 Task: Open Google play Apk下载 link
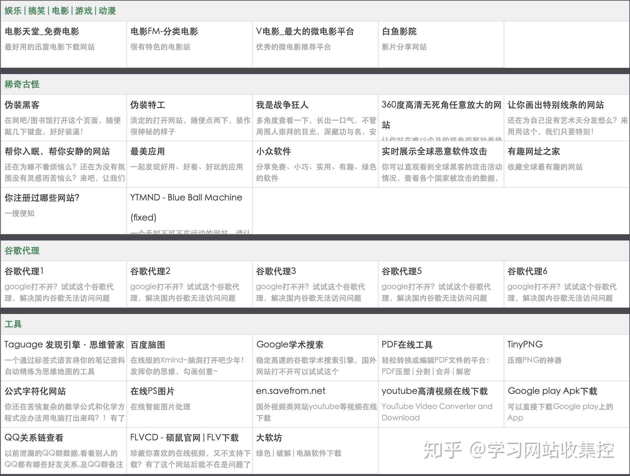point(552,391)
